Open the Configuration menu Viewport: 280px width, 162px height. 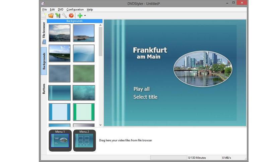(x=75, y=10)
